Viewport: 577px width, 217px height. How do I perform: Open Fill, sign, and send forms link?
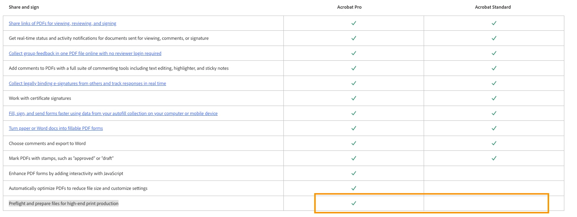[x=113, y=114]
